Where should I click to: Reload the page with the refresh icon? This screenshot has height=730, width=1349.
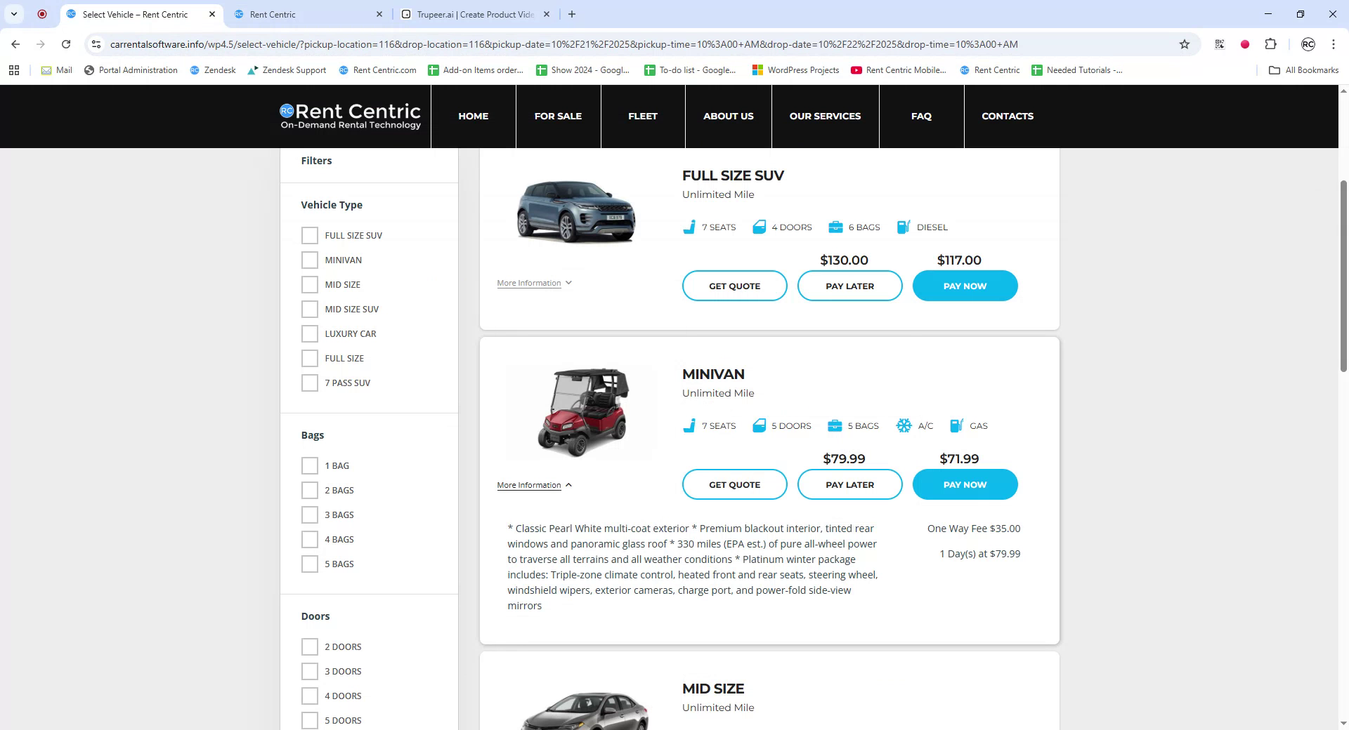[x=66, y=44]
